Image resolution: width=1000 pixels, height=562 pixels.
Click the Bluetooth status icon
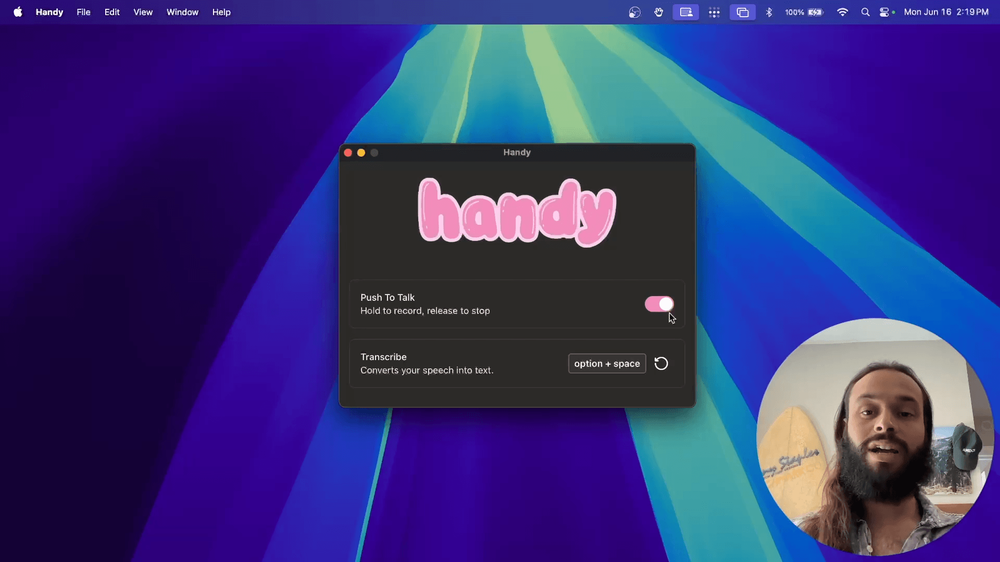769,12
